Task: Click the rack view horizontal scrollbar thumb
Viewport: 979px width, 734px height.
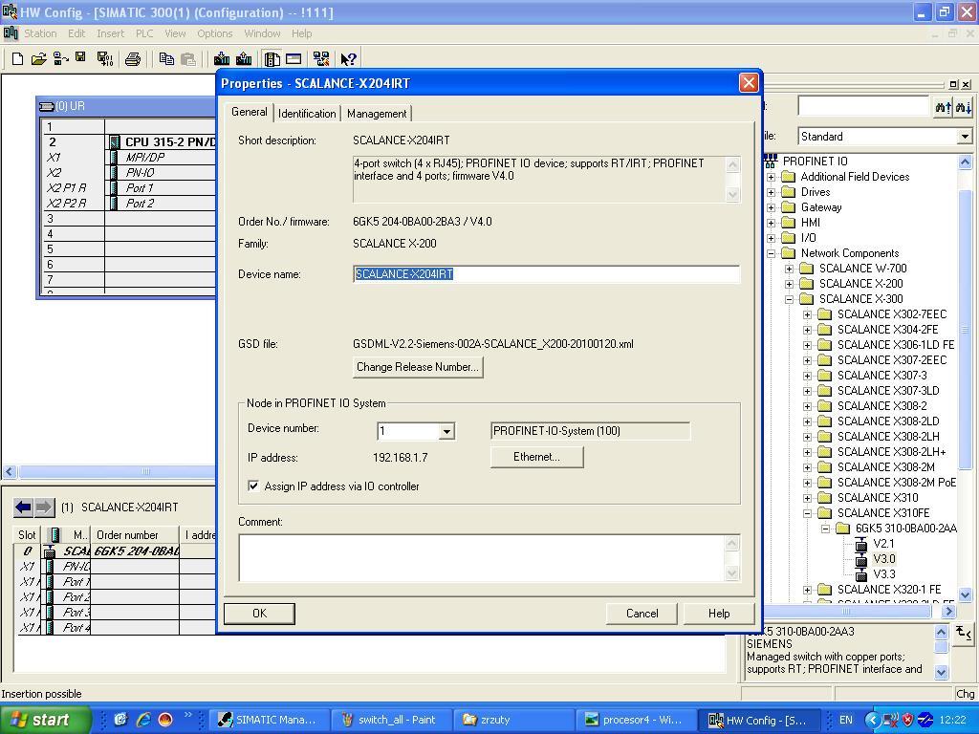Action: 145,472
